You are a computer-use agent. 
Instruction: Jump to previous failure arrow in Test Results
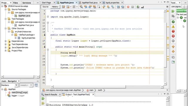pos(173,47)
